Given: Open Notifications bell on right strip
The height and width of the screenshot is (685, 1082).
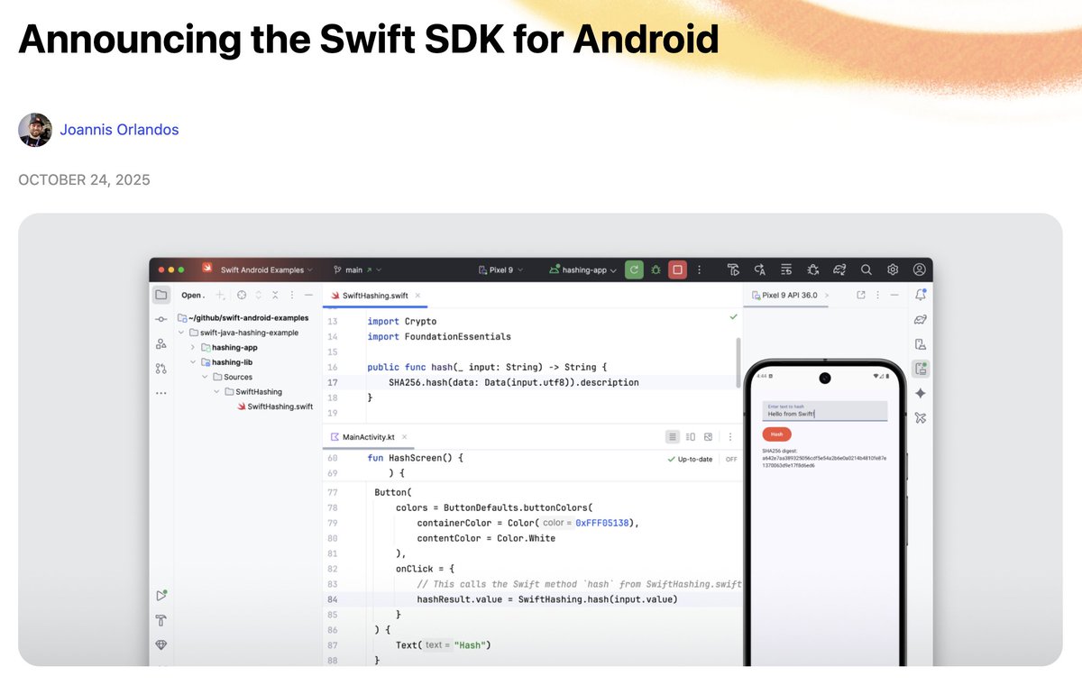Looking at the screenshot, I should 921,295.
